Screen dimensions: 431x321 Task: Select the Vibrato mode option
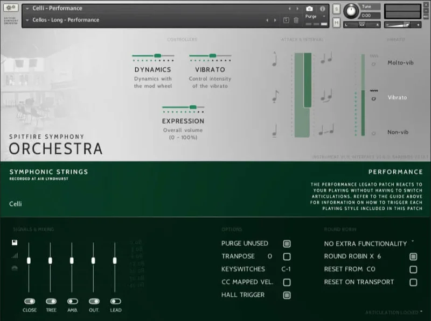coord(397,97)
